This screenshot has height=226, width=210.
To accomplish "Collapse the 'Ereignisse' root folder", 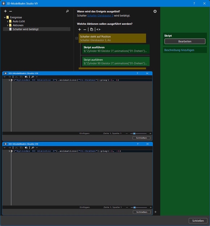I will click(x=5, y=17).
